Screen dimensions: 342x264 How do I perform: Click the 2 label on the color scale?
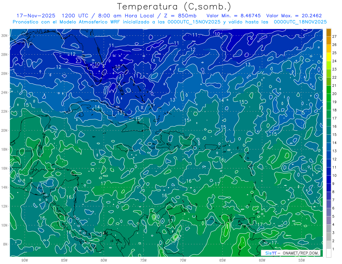tap(333, 241)
